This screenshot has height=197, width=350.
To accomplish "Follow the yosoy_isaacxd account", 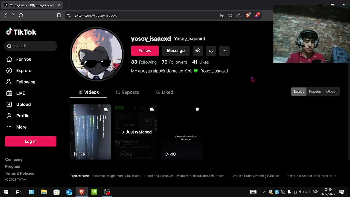I will 145,51.
